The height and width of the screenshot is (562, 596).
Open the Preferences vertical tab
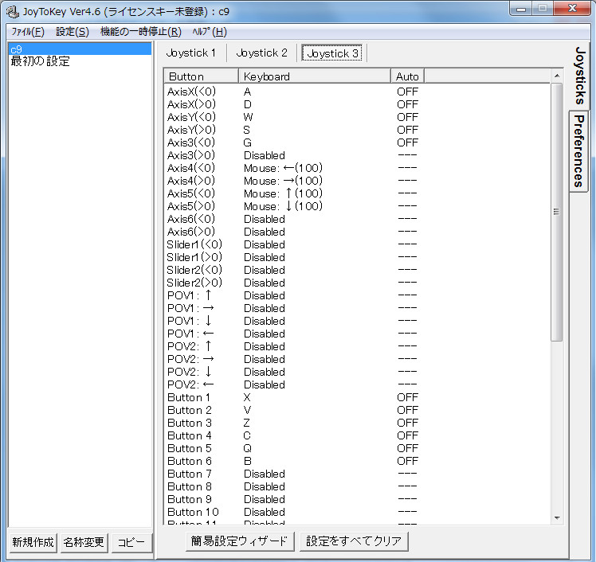[578, 151]
